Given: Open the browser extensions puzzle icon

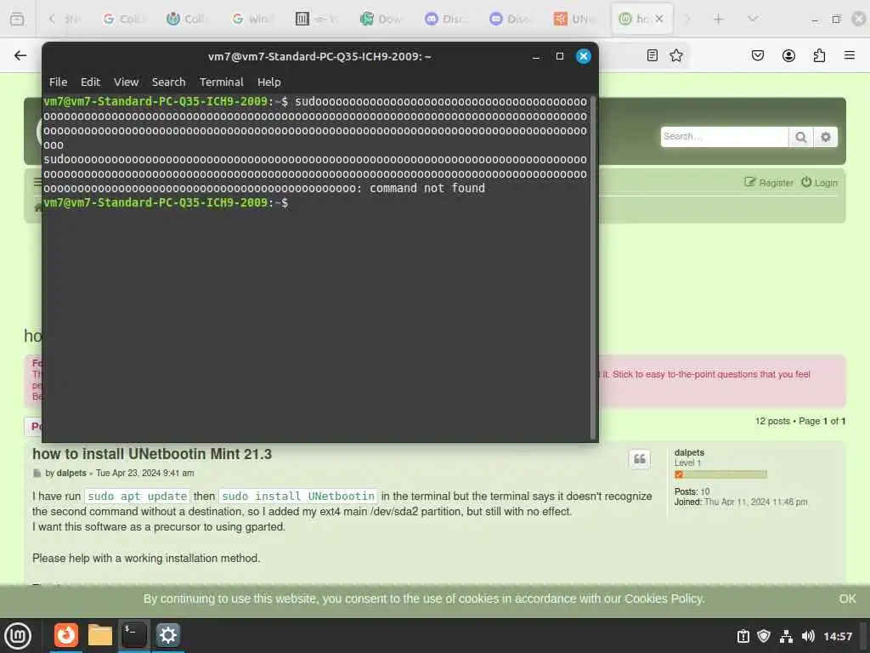Looking at the screenshot, I should (x=819, y=55).
